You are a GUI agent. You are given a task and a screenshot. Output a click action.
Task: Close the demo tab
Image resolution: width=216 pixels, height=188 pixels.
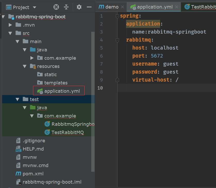[x=122, y=7]
